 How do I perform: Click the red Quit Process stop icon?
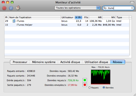tap(4, 8)
